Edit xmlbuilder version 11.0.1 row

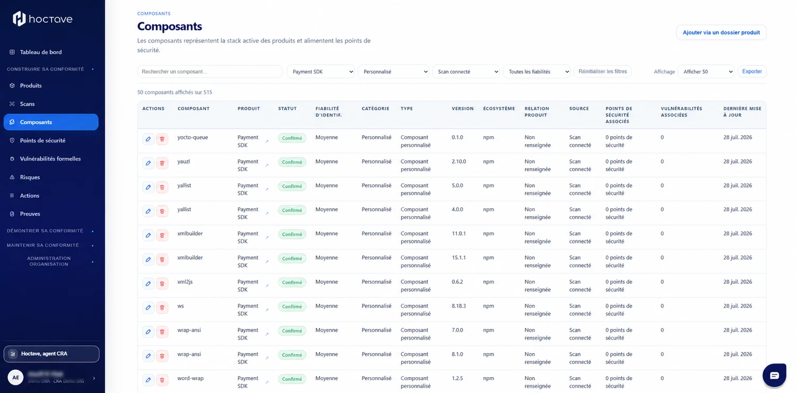click(148, 236)
